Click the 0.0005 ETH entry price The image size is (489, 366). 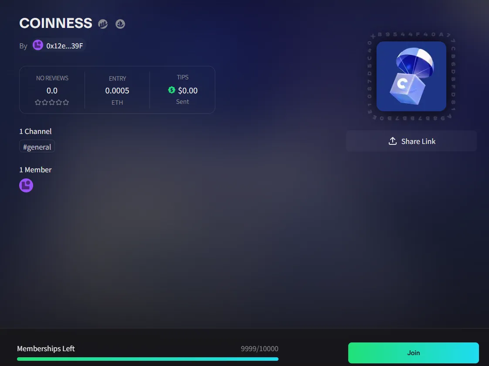[117, 90]
